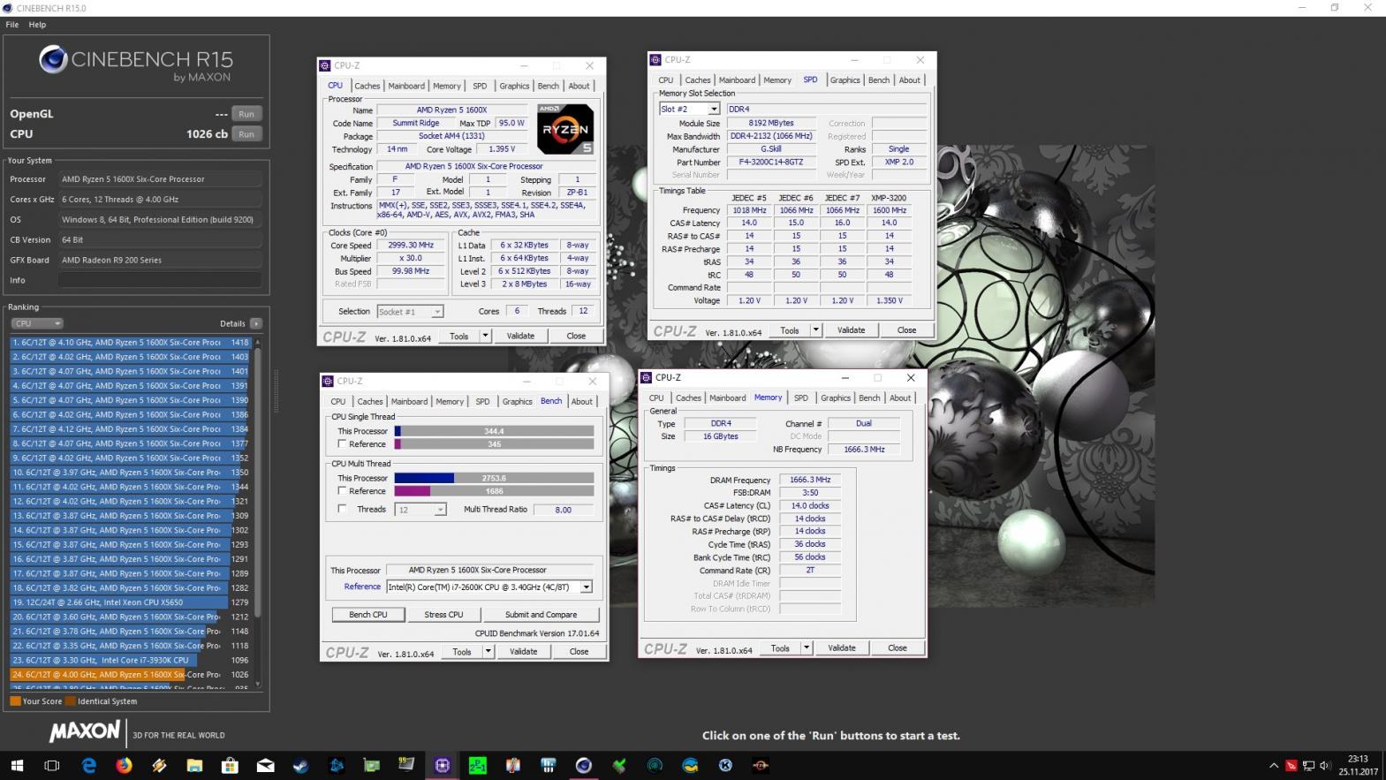This screenshot has width=1386, height=780.
Task: Click the Bench CPU button
Action: (x=368, y=614)
